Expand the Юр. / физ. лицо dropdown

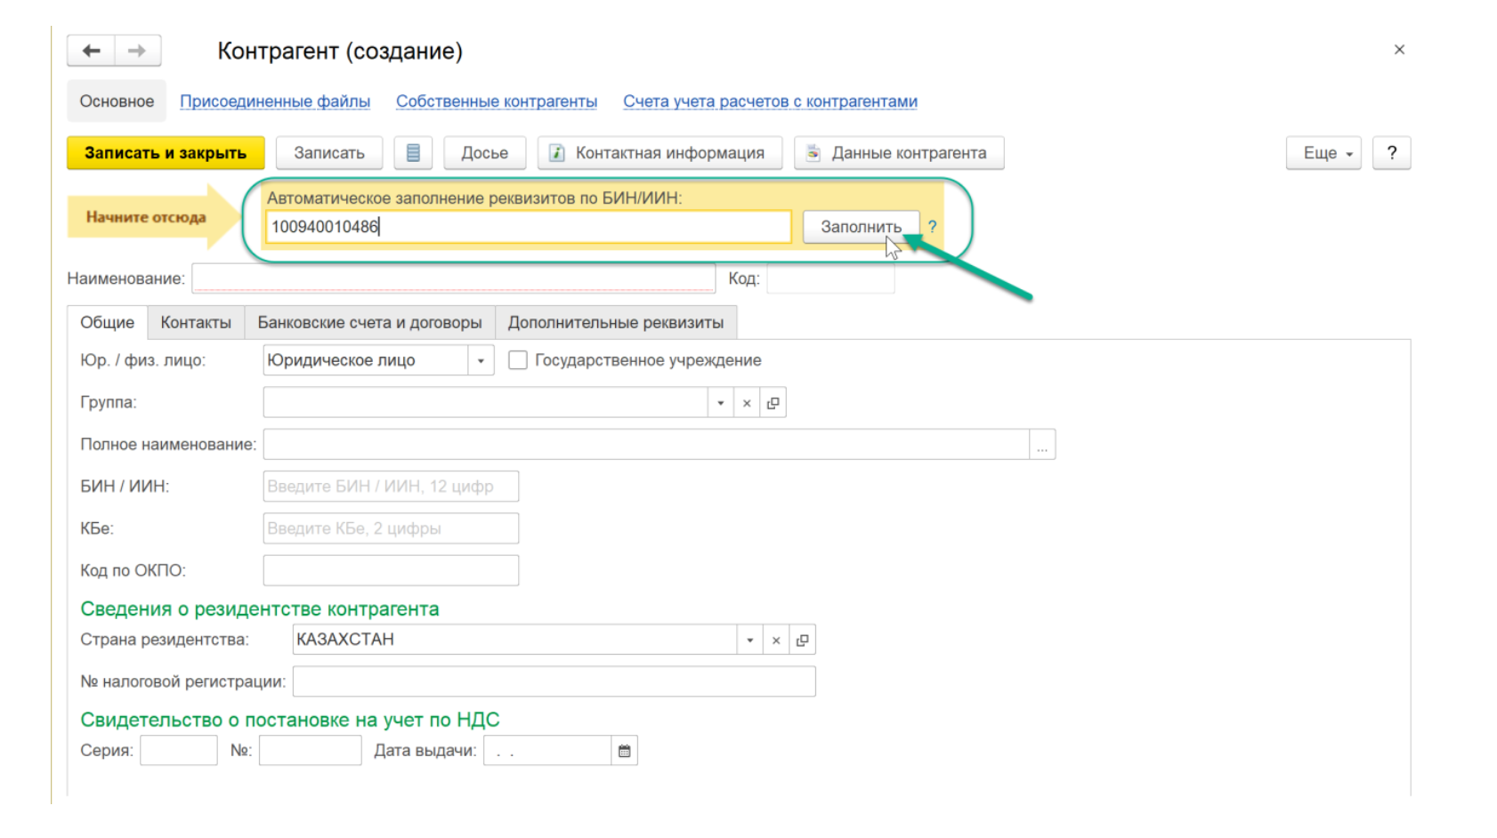click(x=481, y=360)
